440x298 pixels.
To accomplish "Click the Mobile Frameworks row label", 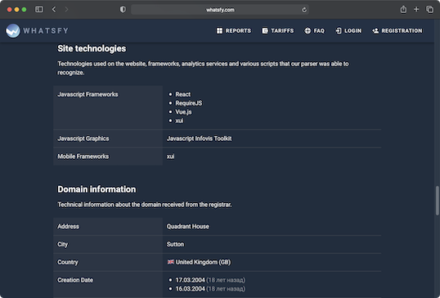I will tap(83, 156).
